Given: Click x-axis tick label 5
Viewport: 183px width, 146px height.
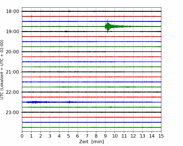Looking at the screenshot, I should (x=68, y=136).
